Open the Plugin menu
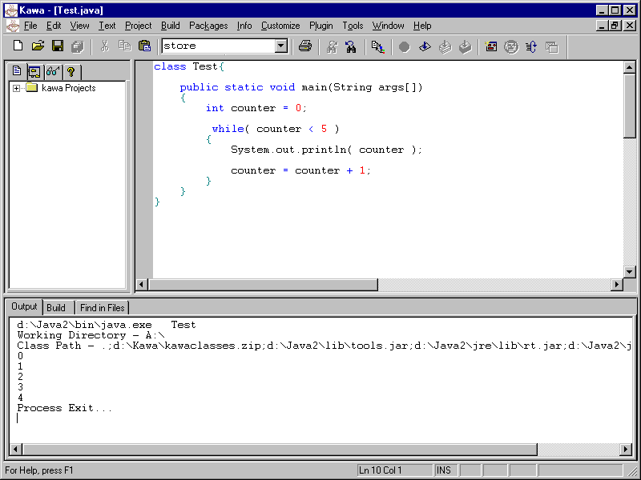This screenshot has width=641, height=480. 321,26
